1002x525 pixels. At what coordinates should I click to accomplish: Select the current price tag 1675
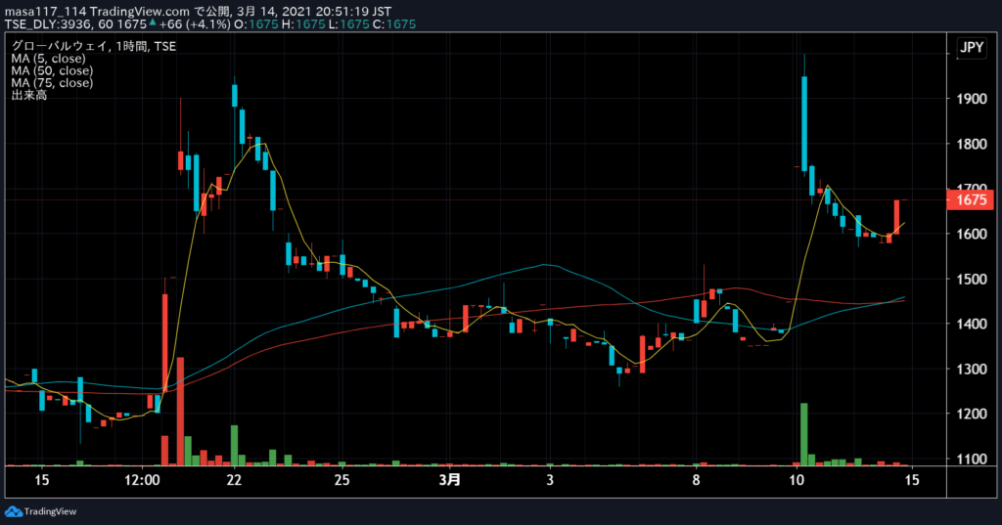(x=971, y=199)
